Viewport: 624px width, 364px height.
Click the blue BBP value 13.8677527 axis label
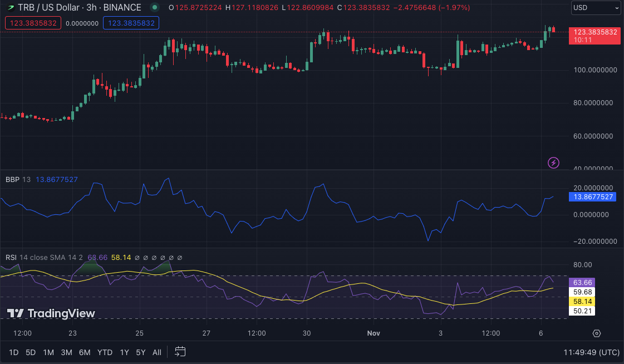pos(593,196)
